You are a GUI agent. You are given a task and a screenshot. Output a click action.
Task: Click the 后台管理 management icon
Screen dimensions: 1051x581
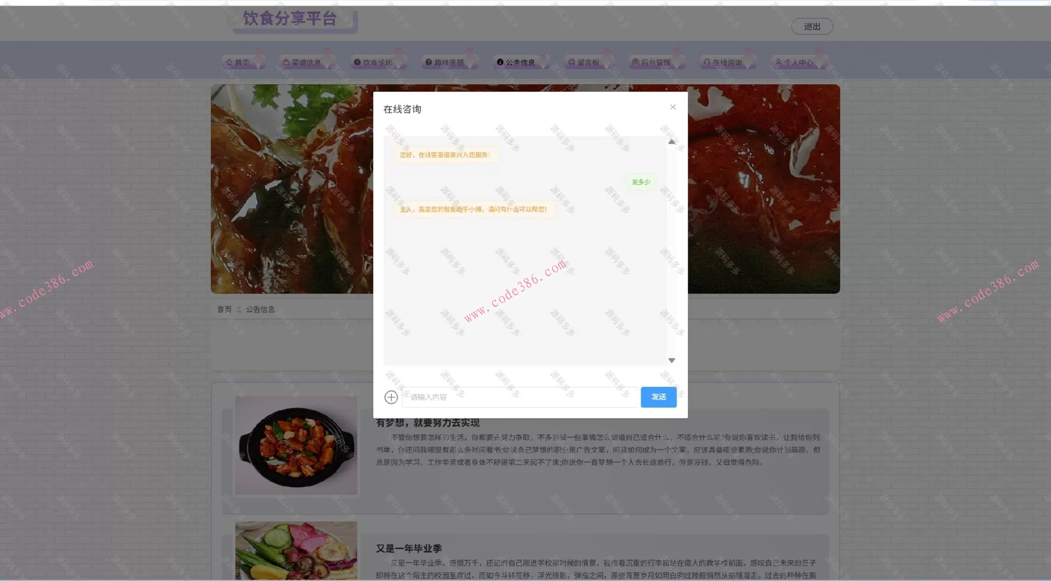pyautogui.click(x=636, y=61)
